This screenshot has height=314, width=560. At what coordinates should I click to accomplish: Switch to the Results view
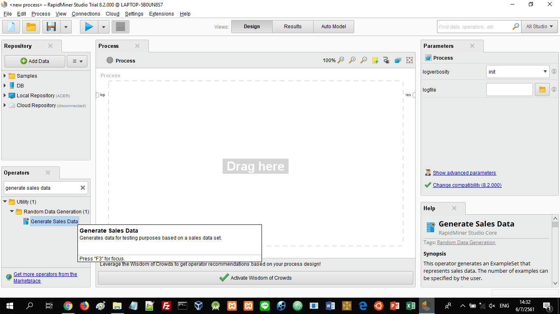click(293, 27)
